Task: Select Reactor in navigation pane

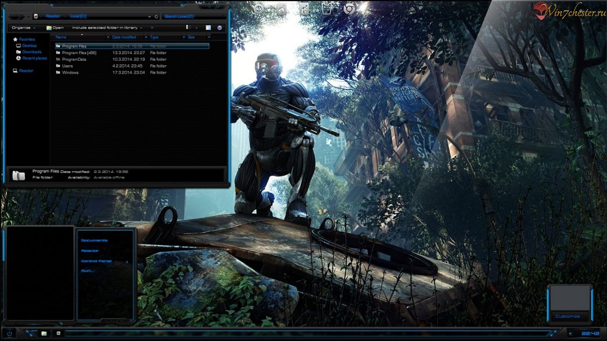Action: [x=26, y=71]
